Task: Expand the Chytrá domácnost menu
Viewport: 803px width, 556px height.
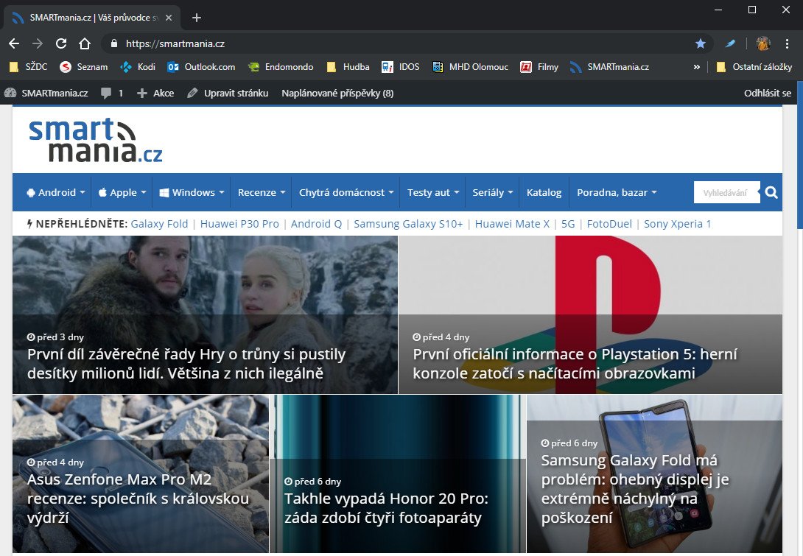Action: pyautogui.click(x=346, y=192)
